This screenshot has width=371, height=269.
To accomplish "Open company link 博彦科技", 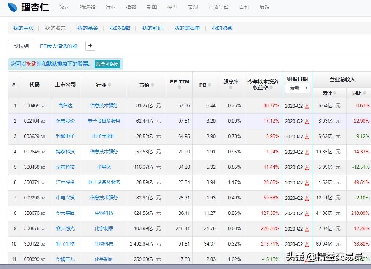I will 65,152.
